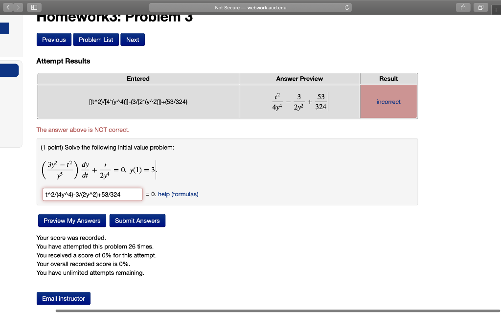Image resolution: width=501 pixels, height=313 pixels.
Task: Open the Share sheet icon
Action: coord(463,7)
